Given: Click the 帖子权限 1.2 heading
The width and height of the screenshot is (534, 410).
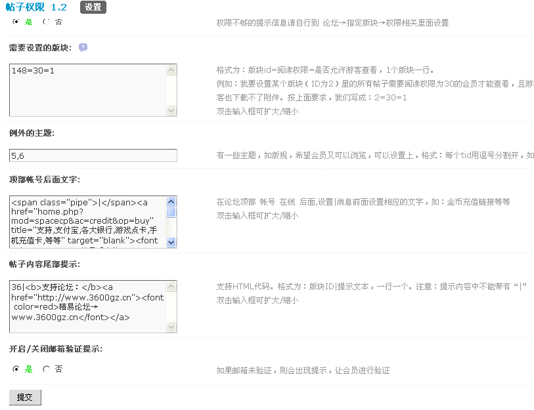Looking at the screenshot, I should point(36,7).
